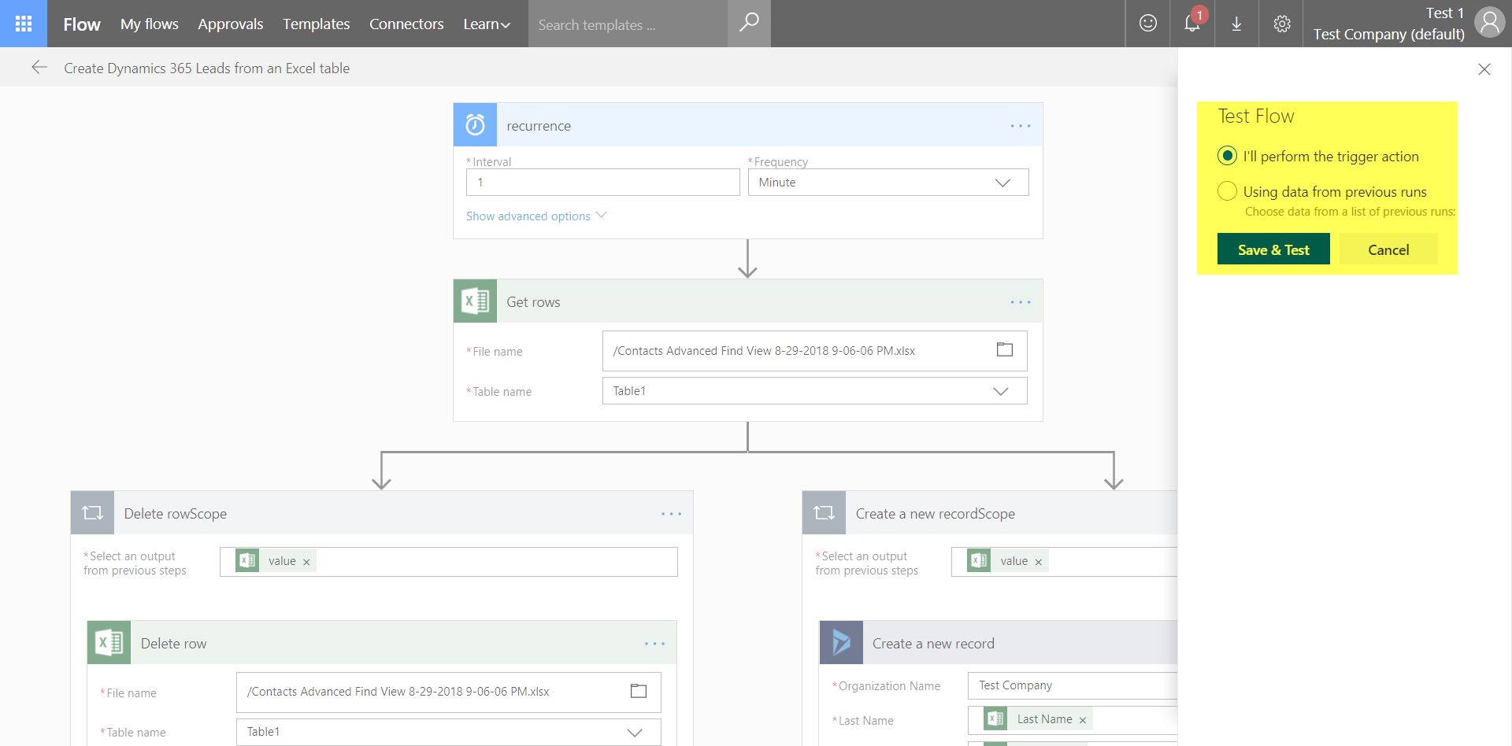Click the Interval input field
The width and height of the screenshot is (1512, 746).
pos(602,183)
